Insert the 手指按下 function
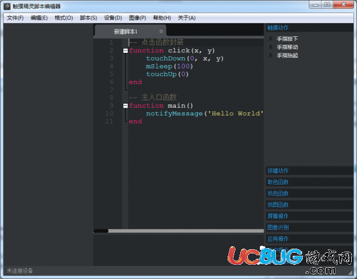This screenshot has width=357, height=279. (x=287, y=39)
